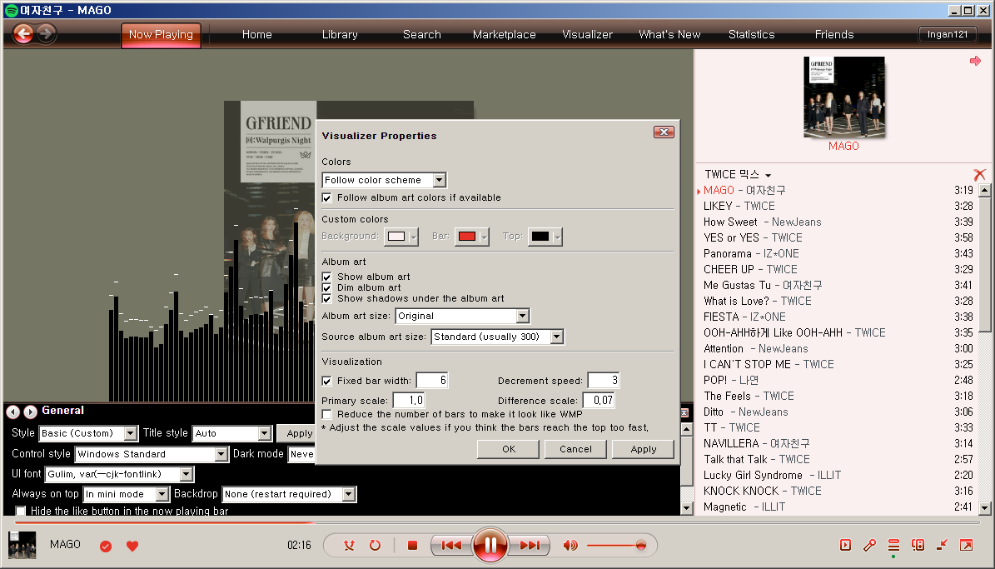The height and width of the screenshot is (569, 995).
Task: Click the Spotify logo in title bar
Action: (x=11, y=10)
